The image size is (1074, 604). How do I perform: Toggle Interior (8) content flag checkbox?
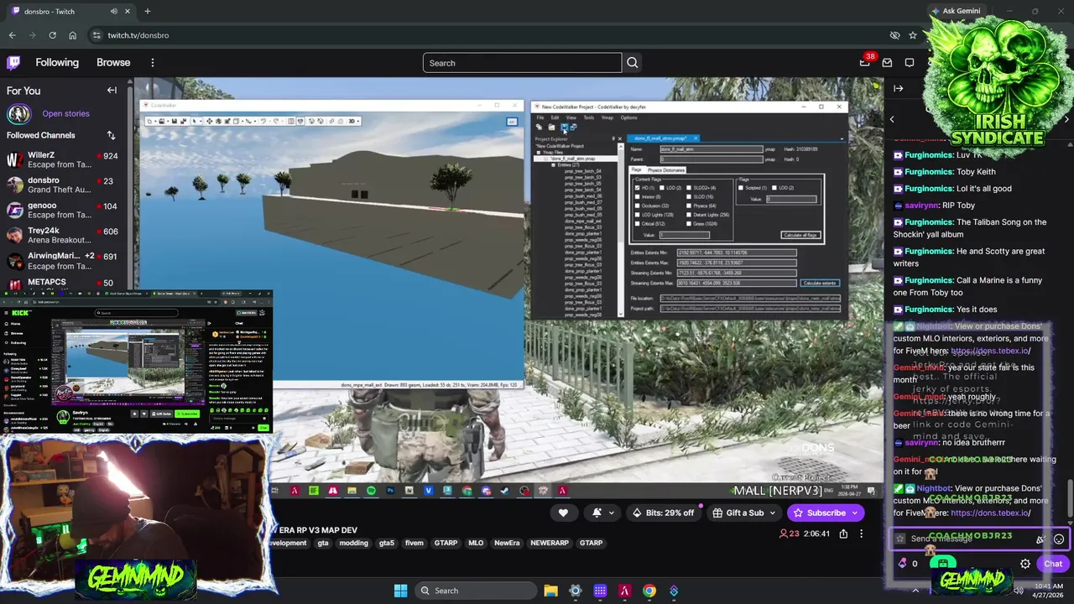click(638, 197)
